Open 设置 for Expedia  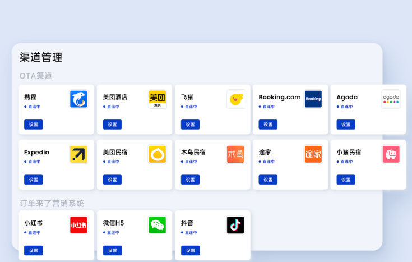(34, 180)
